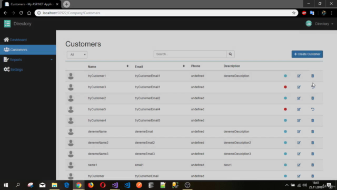Edit tryCustomer4 record
Viewport: 337px width, 190px height.
pos(299,120)
